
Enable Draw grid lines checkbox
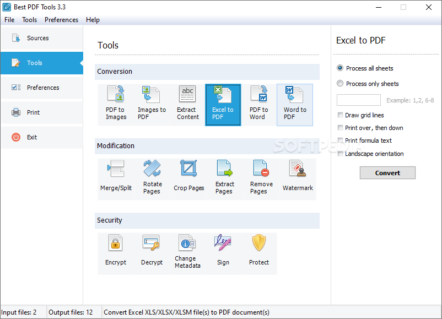point(360,115)
